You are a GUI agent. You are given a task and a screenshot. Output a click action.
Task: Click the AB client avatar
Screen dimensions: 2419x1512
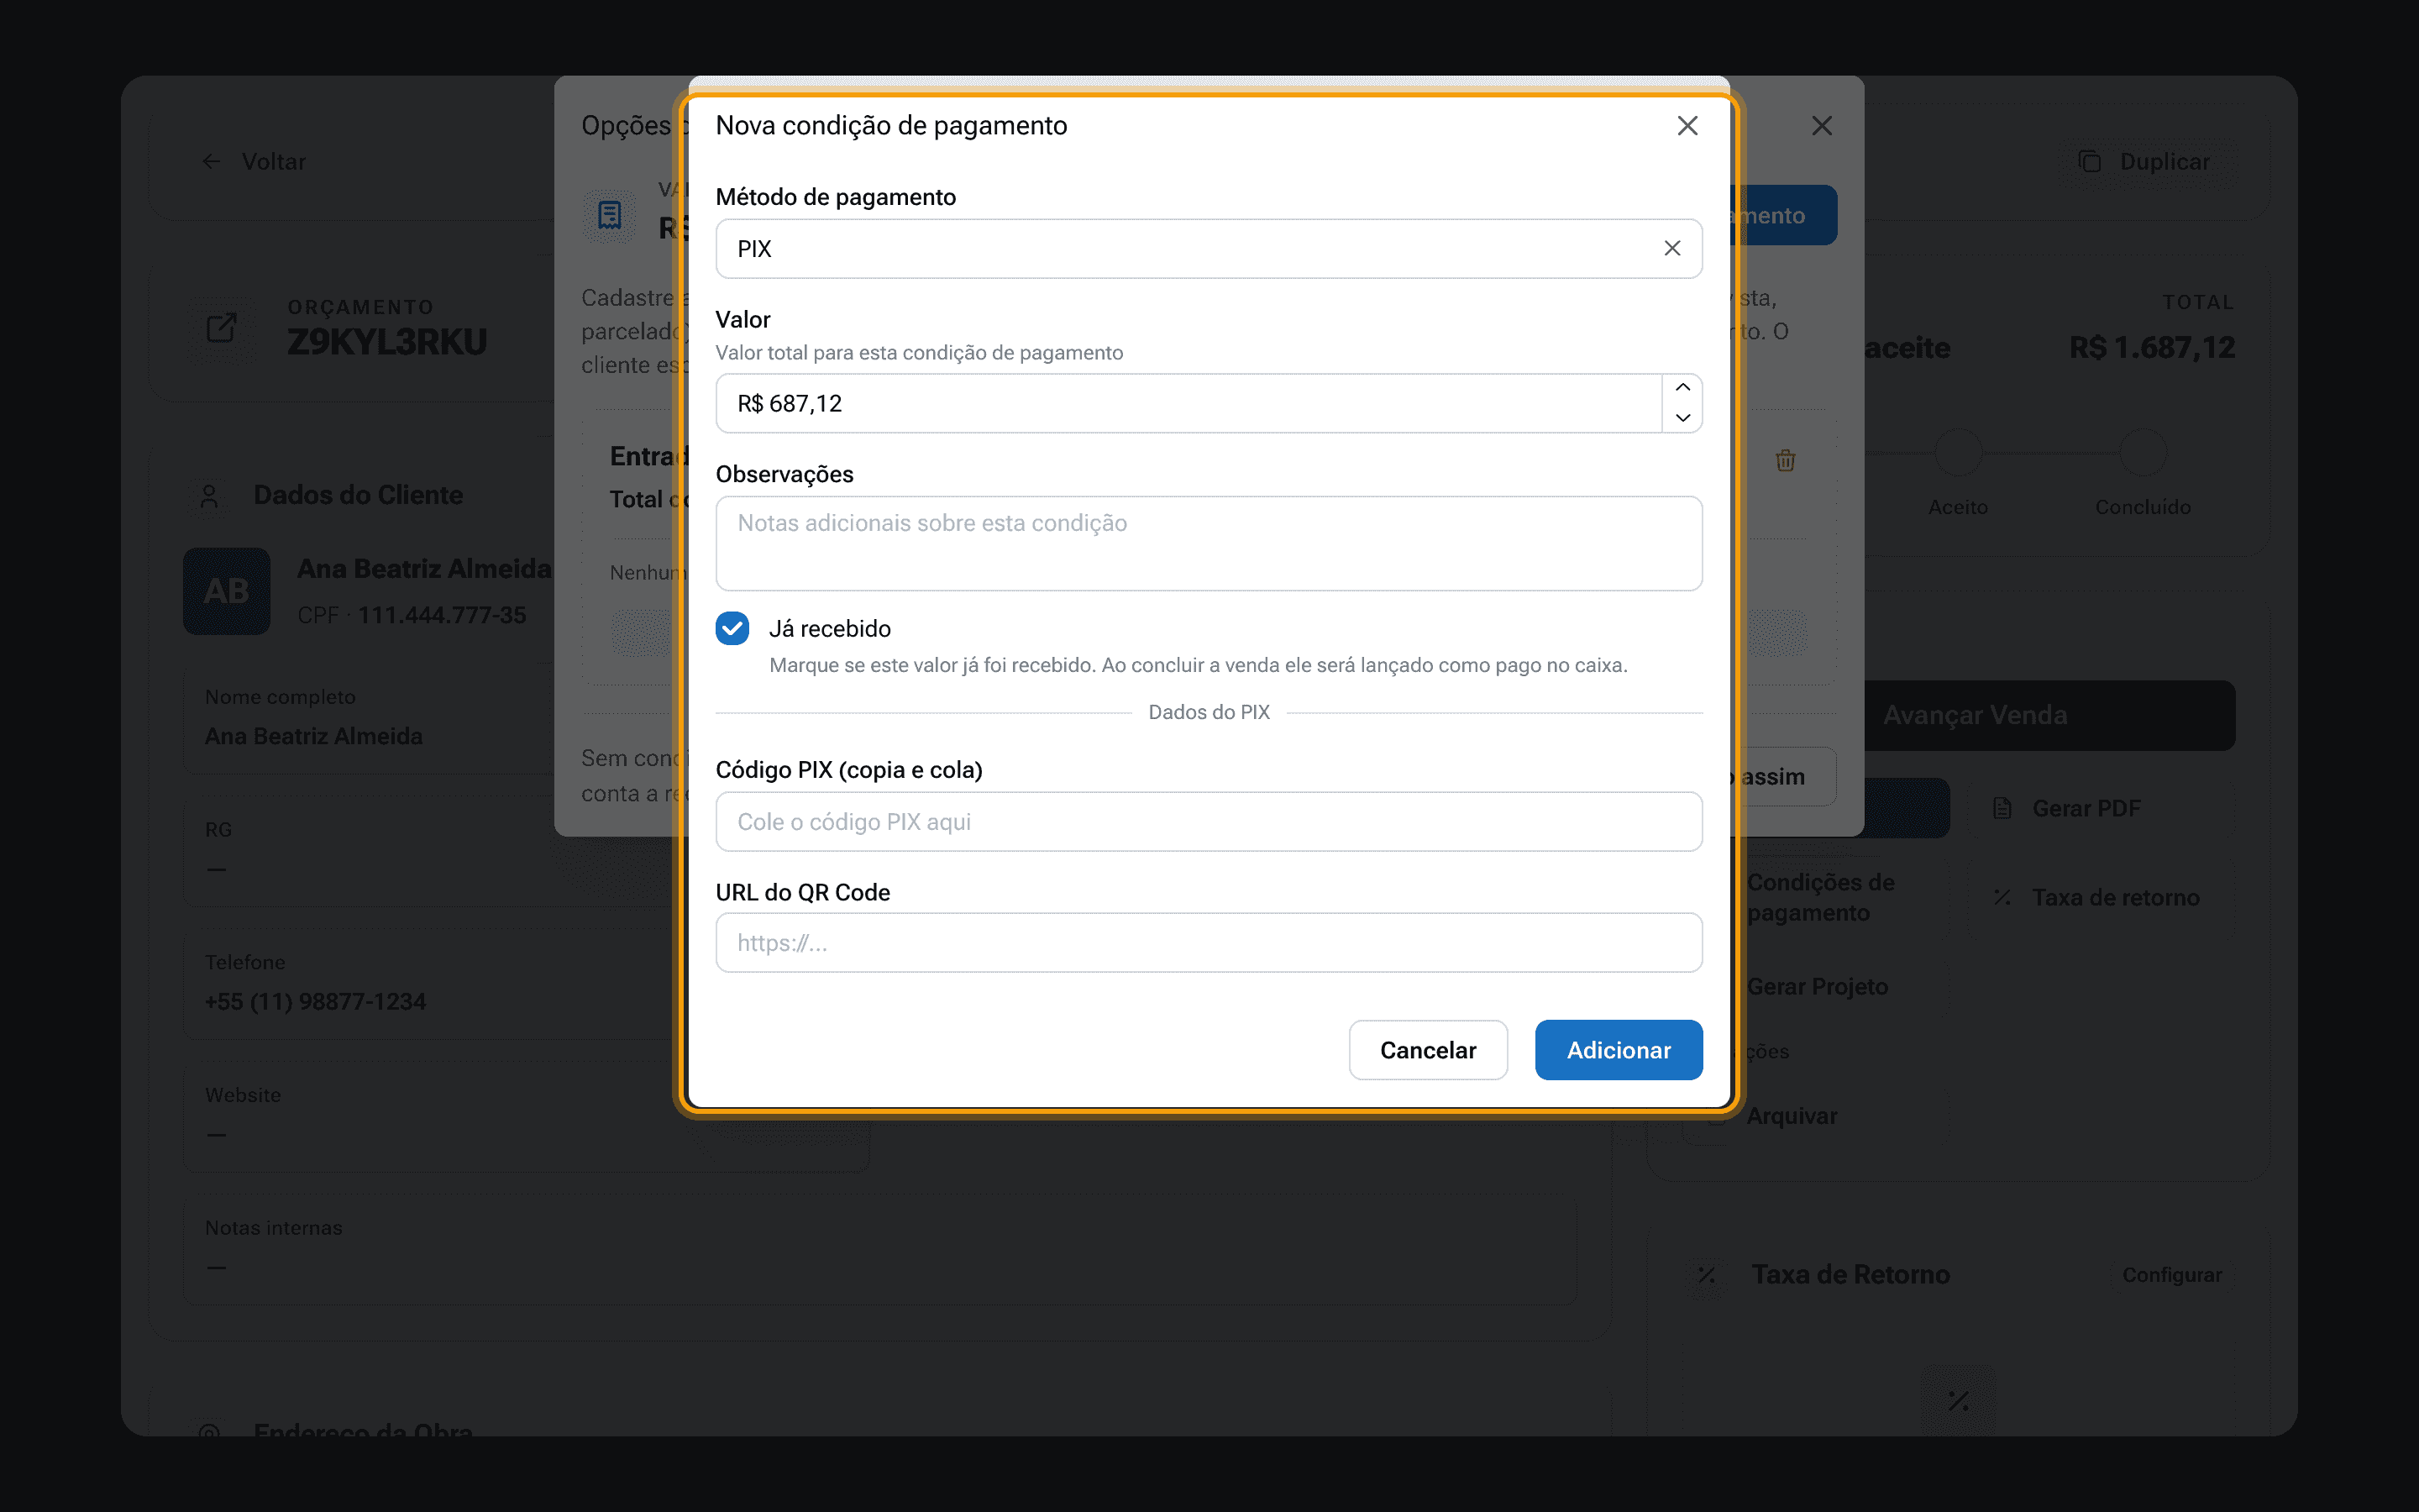[x=227, y=591]
